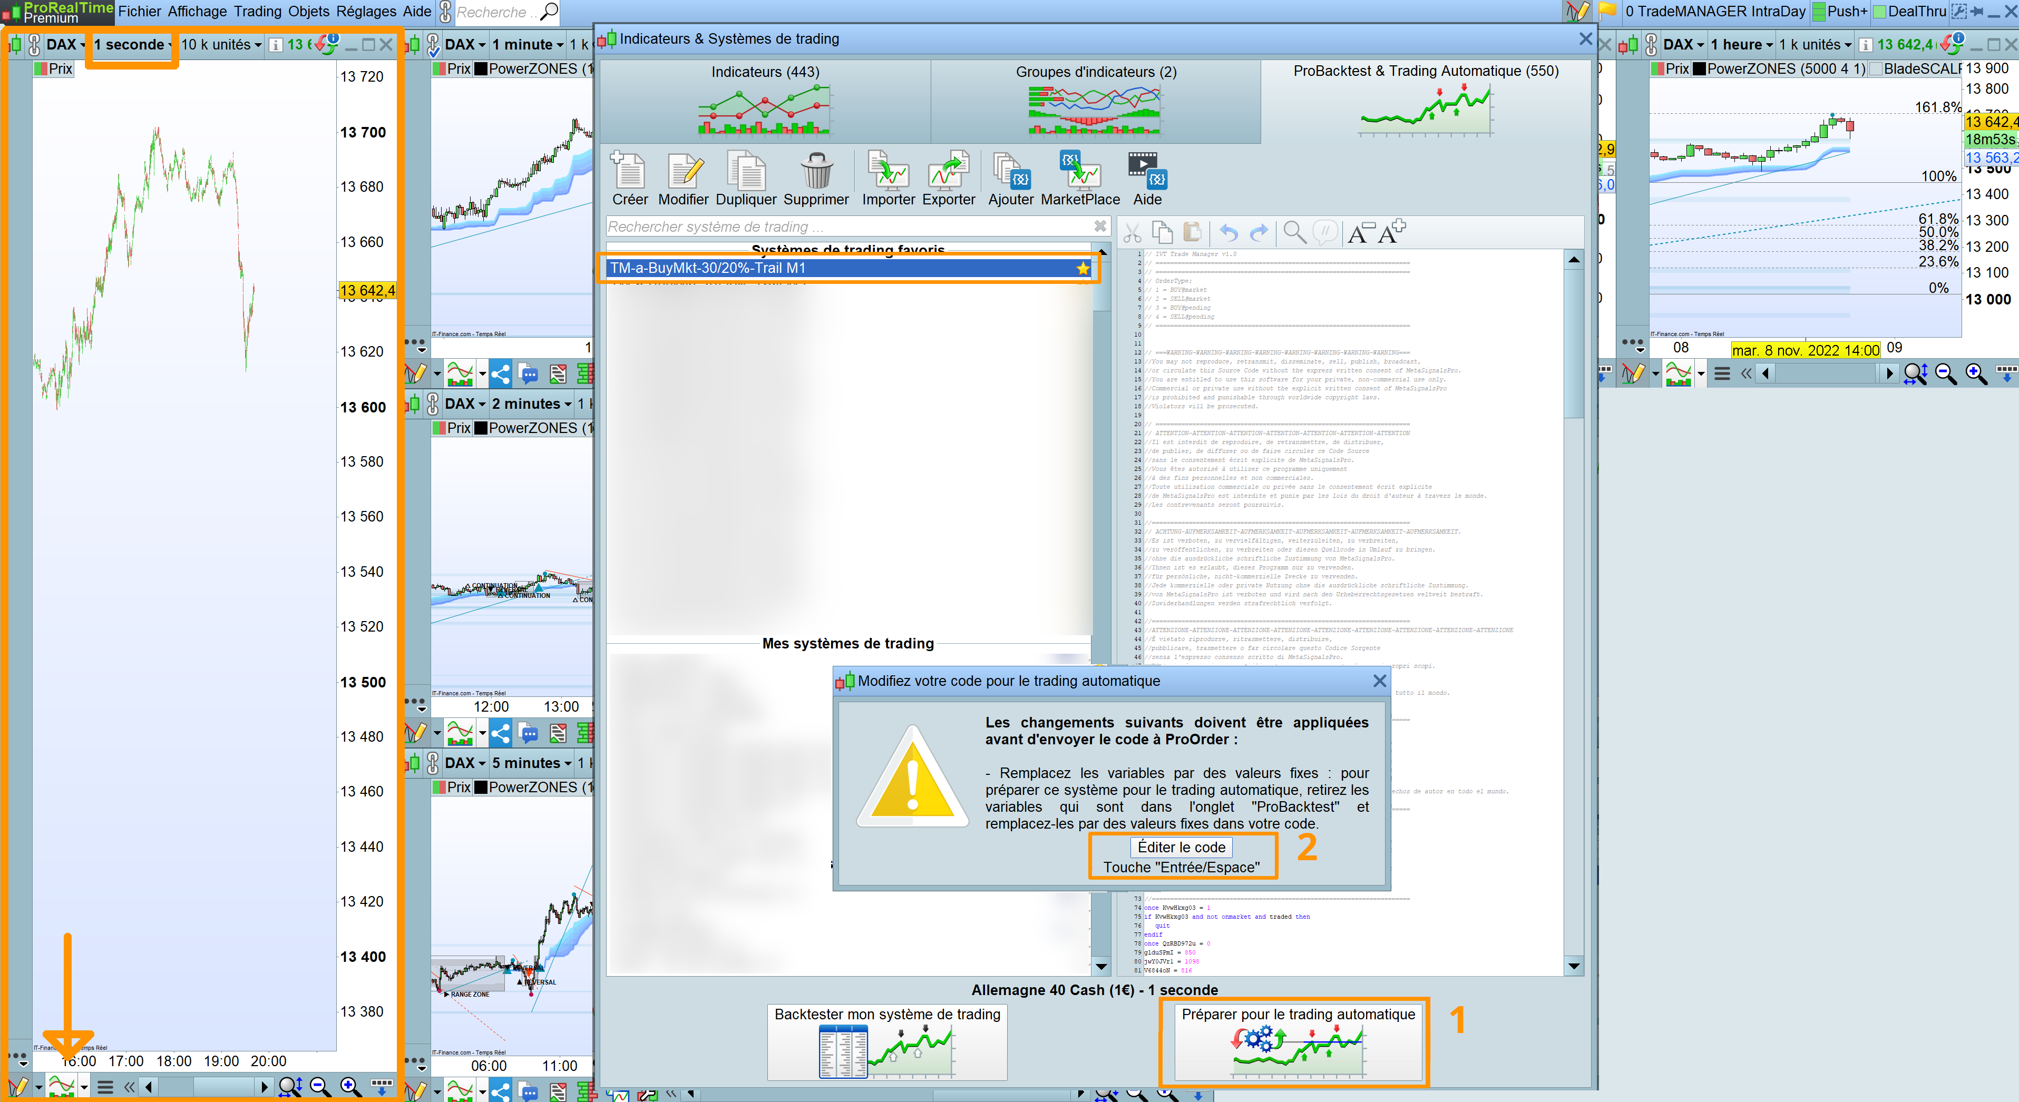Open the 2 minutes timeframe dropdown
2019x1102 pixels.
531,404
